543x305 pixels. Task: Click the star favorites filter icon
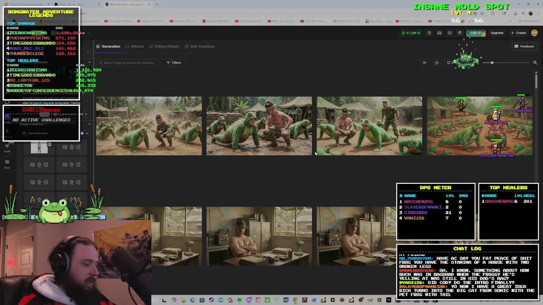tap(437, 63)
